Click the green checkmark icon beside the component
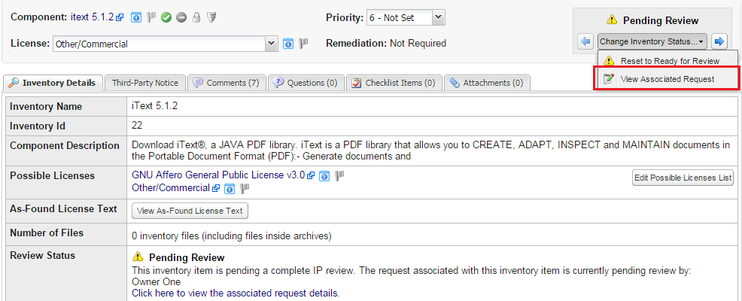This screenshot has width=742, height=301. click(x=166, y=17)
